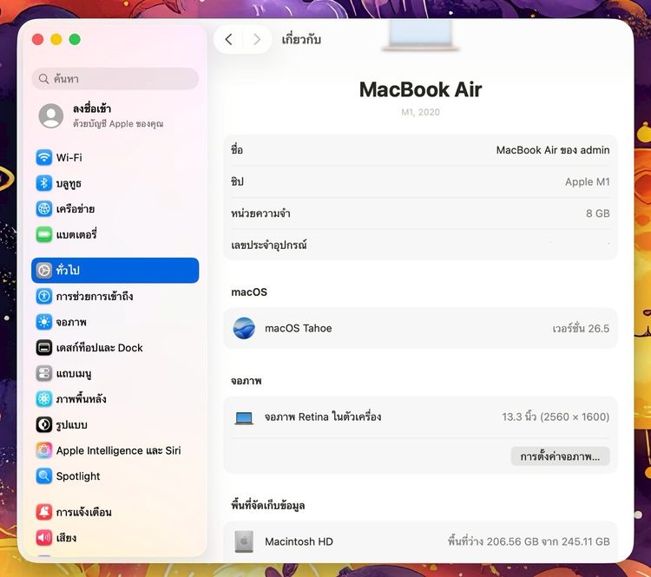651x577 pixels.
Task: Click the magnifier icon in search field
Action: point(43,79)
